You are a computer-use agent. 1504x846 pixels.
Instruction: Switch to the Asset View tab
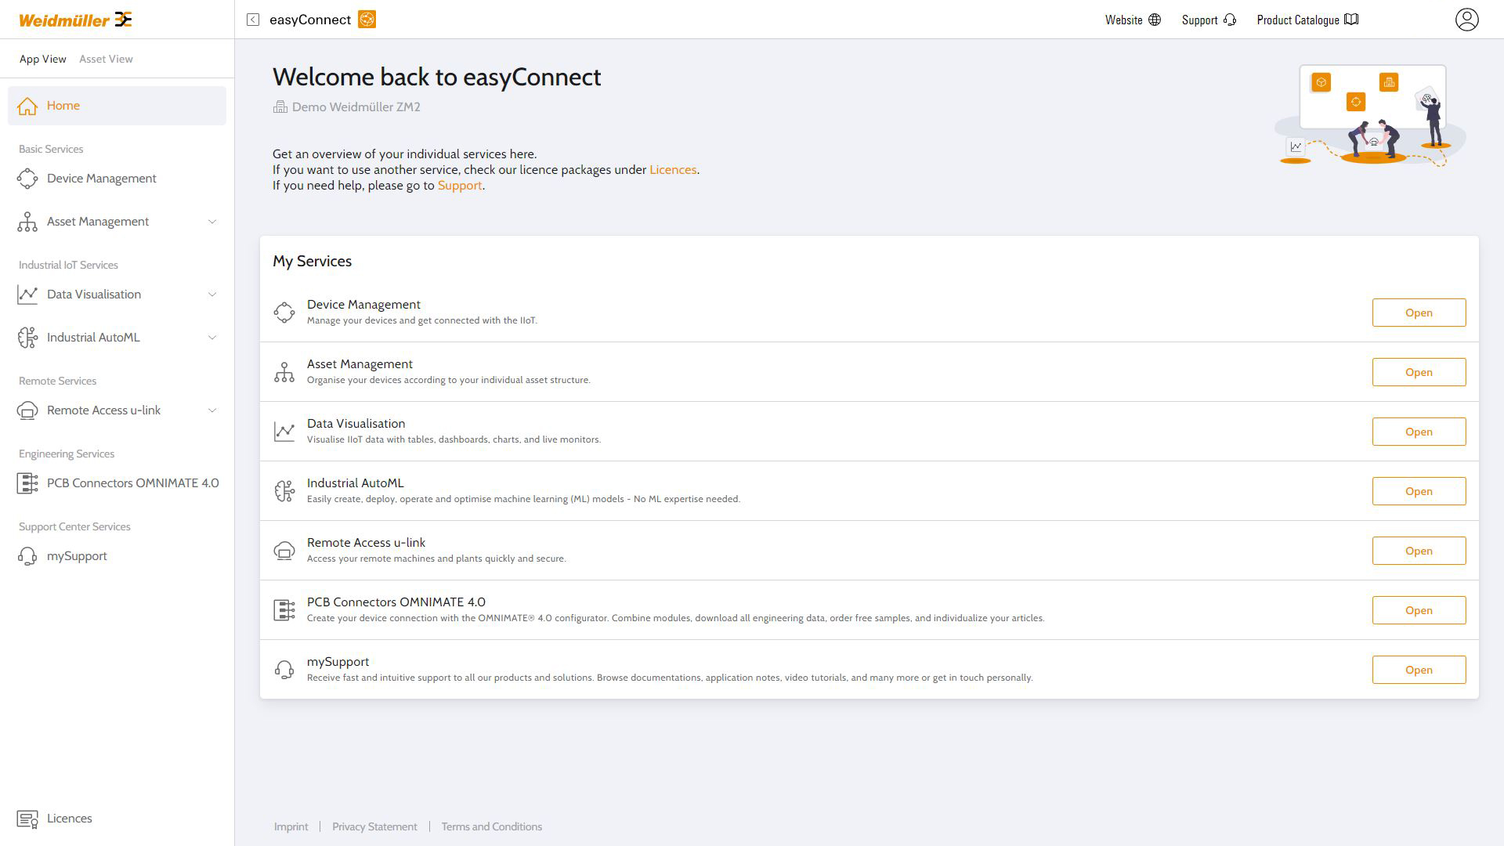[106, 59]
